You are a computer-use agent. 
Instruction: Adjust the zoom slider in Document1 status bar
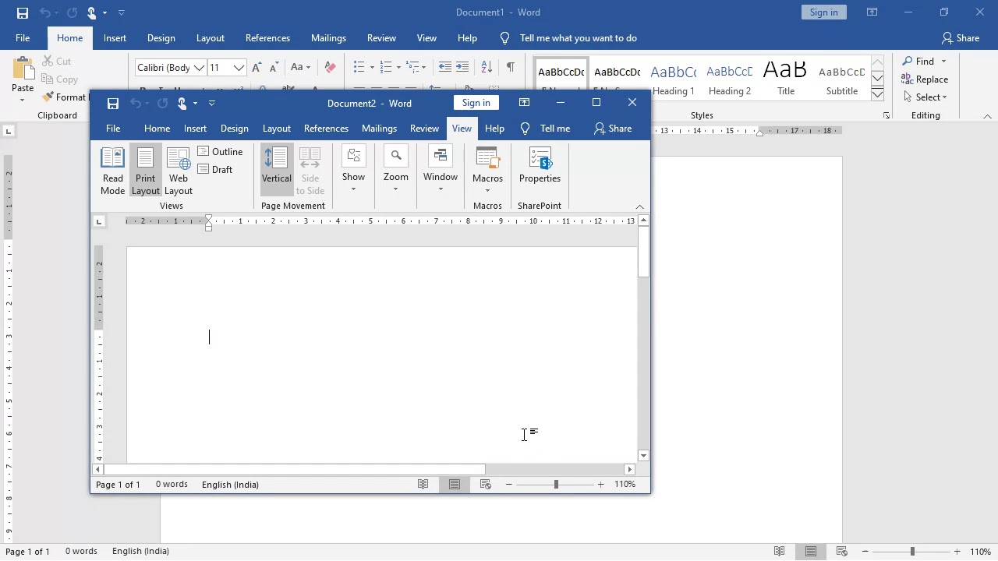pyautogui.click(x=911, y=552)
